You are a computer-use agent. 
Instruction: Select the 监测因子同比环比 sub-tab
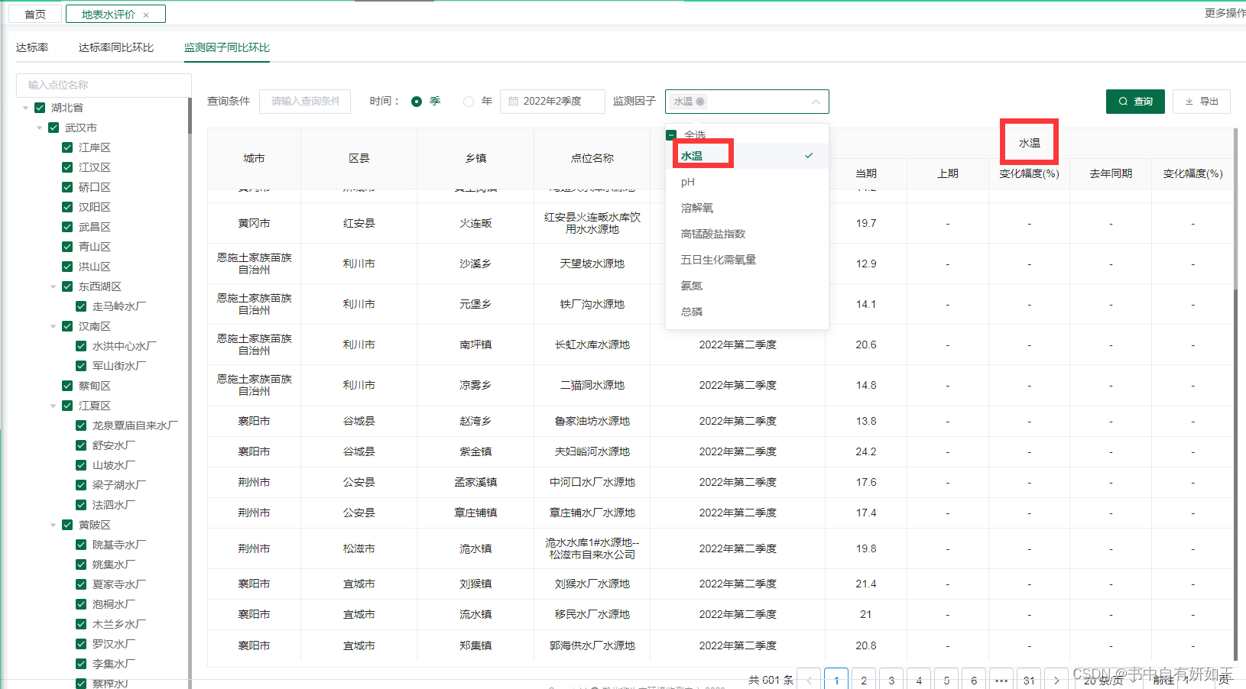[x=227, y=47]
